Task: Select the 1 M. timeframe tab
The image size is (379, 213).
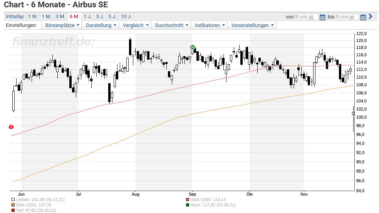Action: (x=46, y=17)
